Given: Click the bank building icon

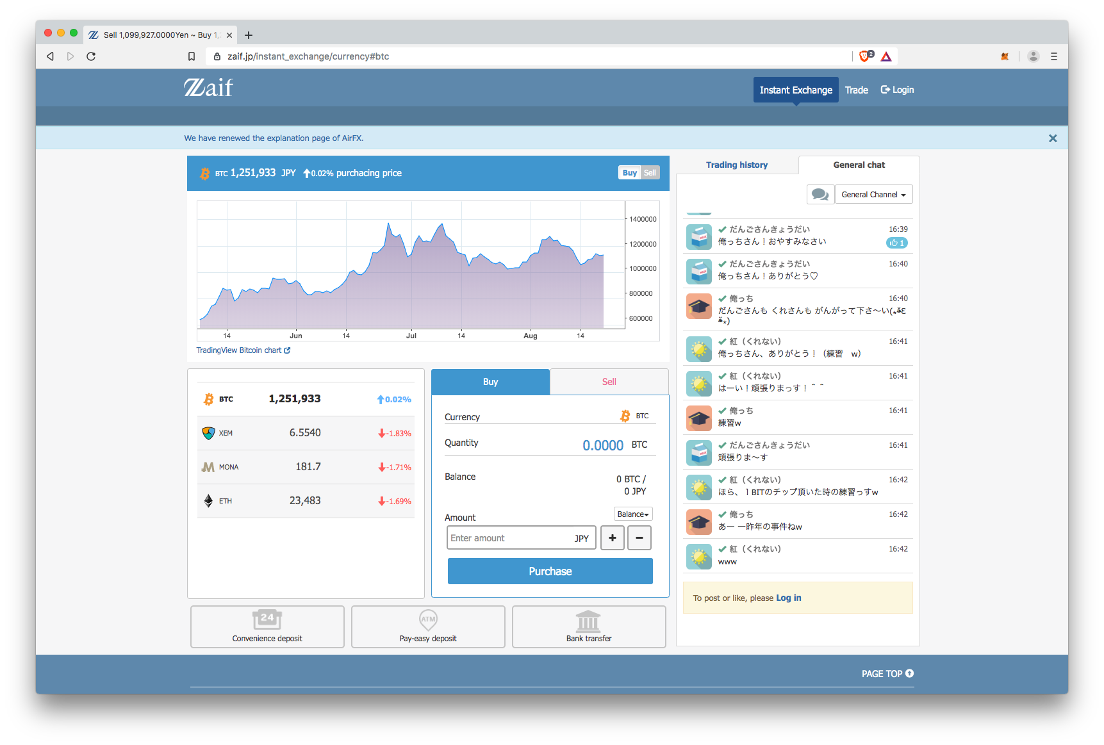Looking at the screenshot, I should pos(588,621).
